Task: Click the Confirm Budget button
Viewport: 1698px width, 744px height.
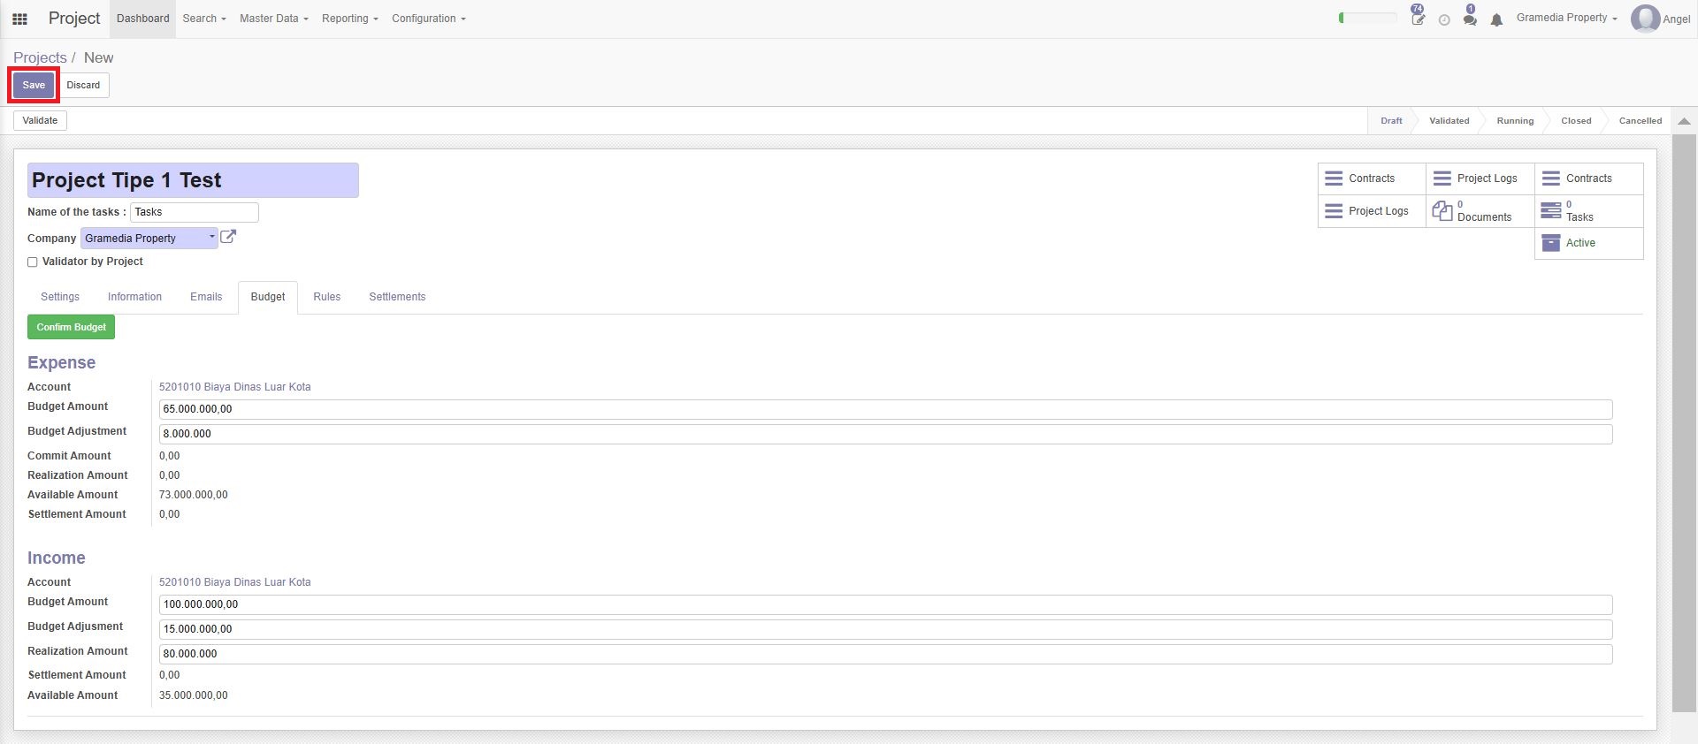Action: [71, 327]
